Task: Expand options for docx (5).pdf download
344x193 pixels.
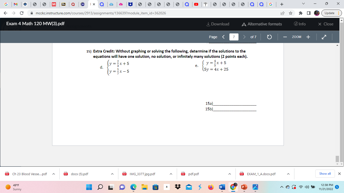Action: coord(112,174)
